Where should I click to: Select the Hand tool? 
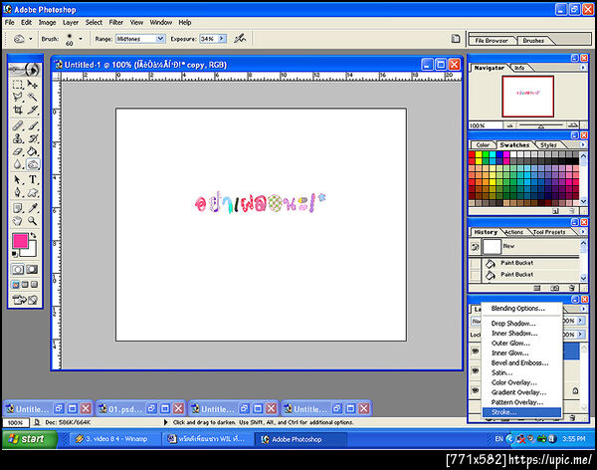(x=18, y=221)
